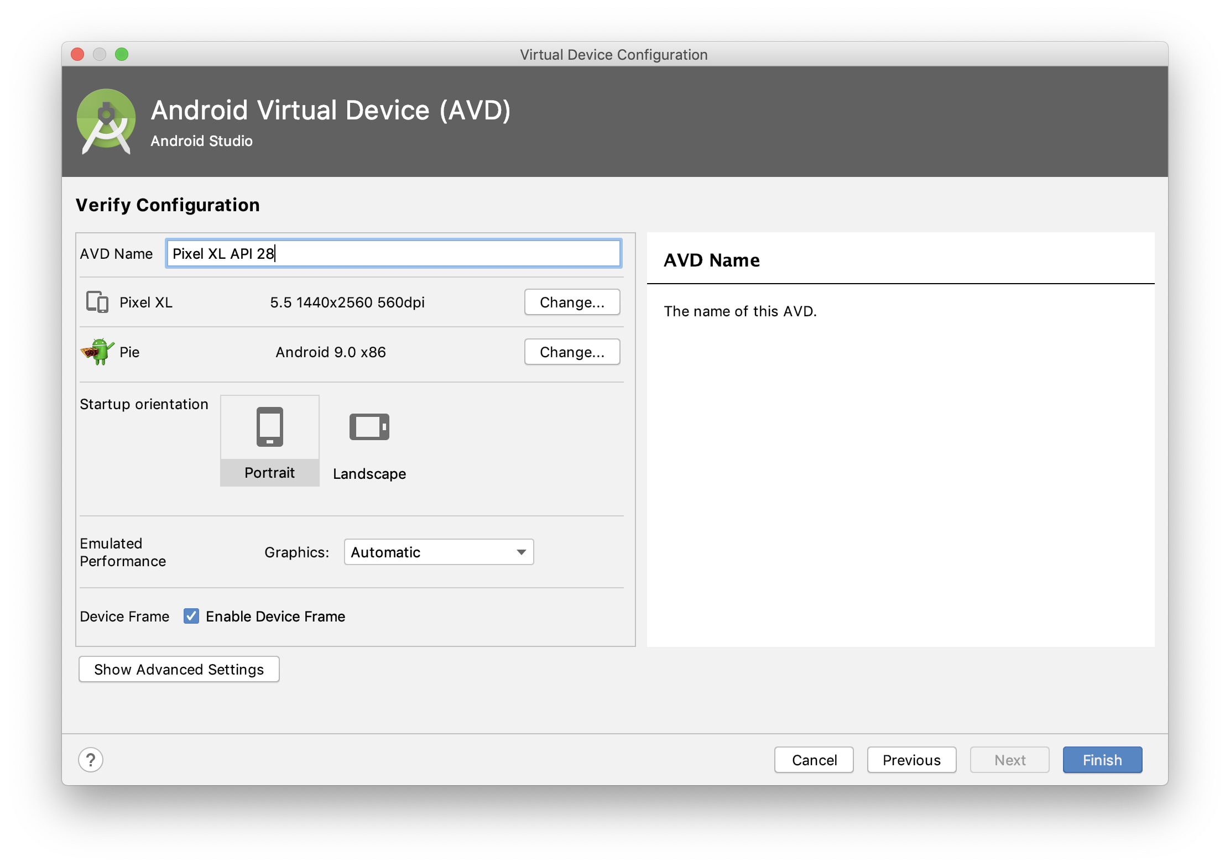Click the red close window button
This screenshot has height=867, width=1230.
77,54
